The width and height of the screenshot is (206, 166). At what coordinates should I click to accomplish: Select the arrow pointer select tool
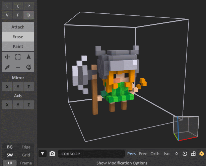click(x=29, y=57)
